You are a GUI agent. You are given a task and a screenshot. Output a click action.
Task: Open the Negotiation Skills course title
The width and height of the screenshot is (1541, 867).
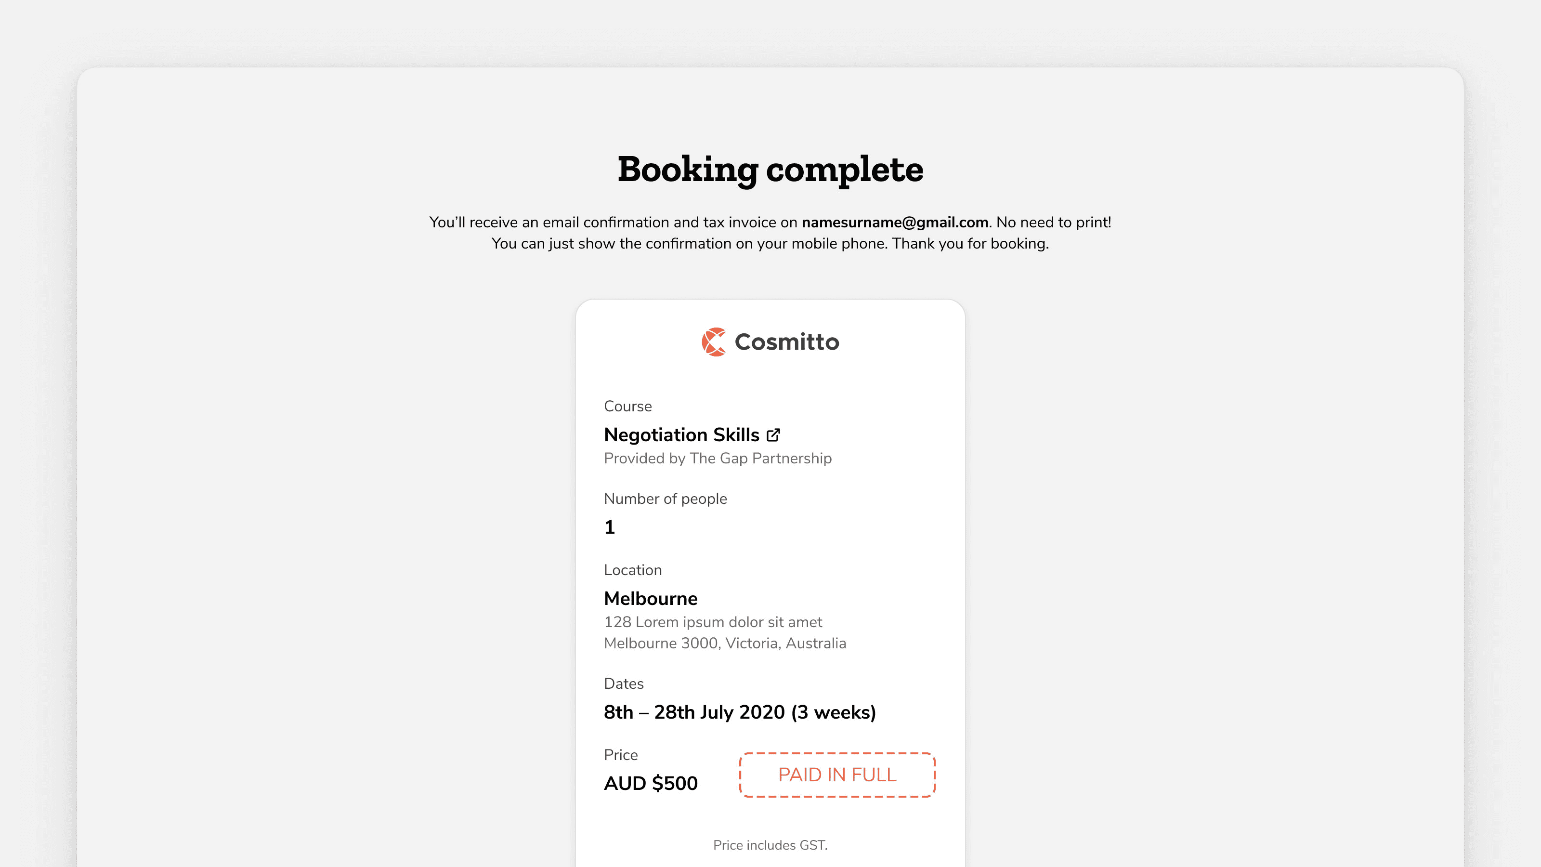click(681, 435)
